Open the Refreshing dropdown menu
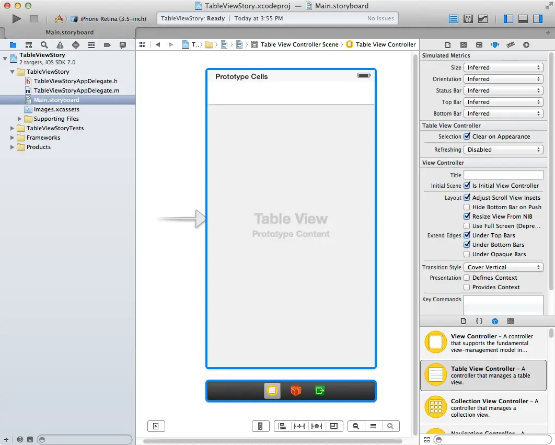The image size is (555, 445). coord(503,150)
